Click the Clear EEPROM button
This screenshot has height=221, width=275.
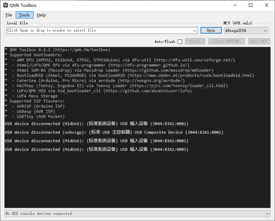pyautogui.click(x=226, y=41)
